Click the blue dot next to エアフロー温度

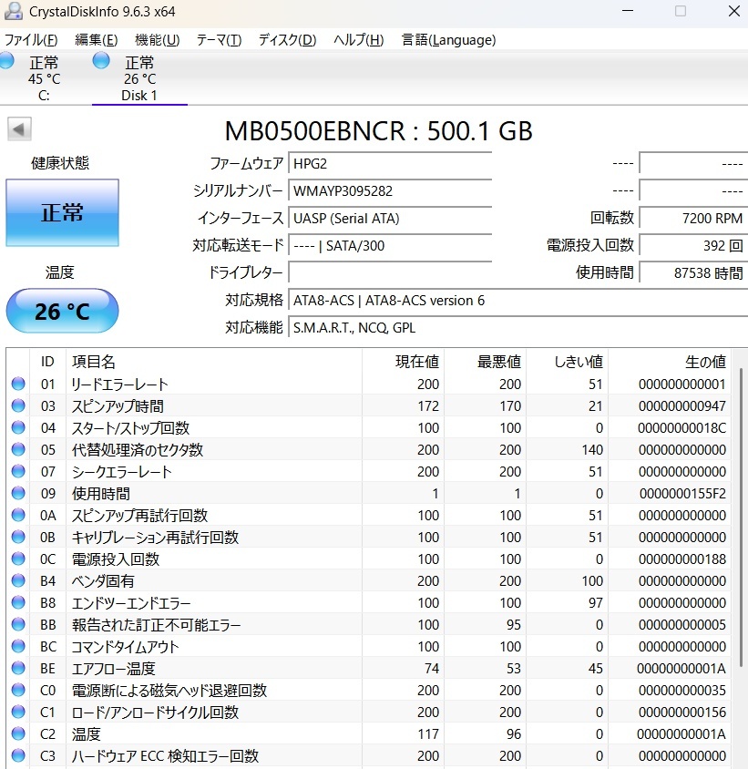(x=18, y=669)
